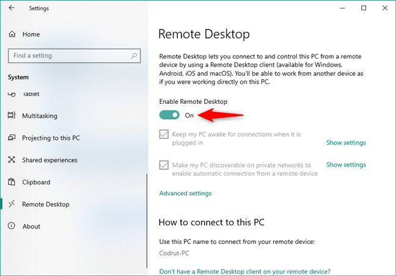This screenshot has height=276, width=396.
Task: Open the Remote Desktop client help link
Action: point(244,272)
